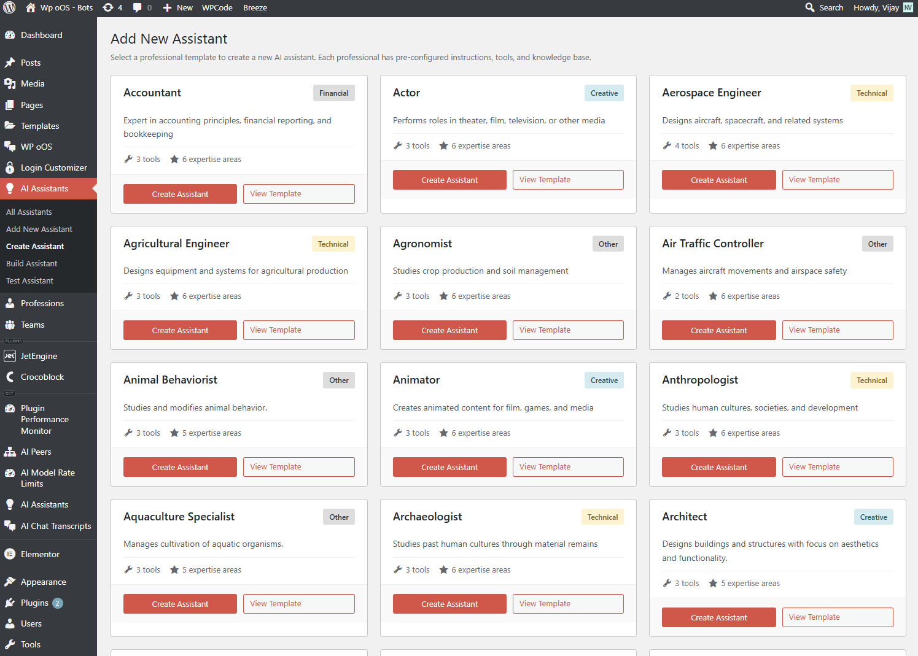
Task: Click the Other tag on Agronomist card
Action: [608, 244]
